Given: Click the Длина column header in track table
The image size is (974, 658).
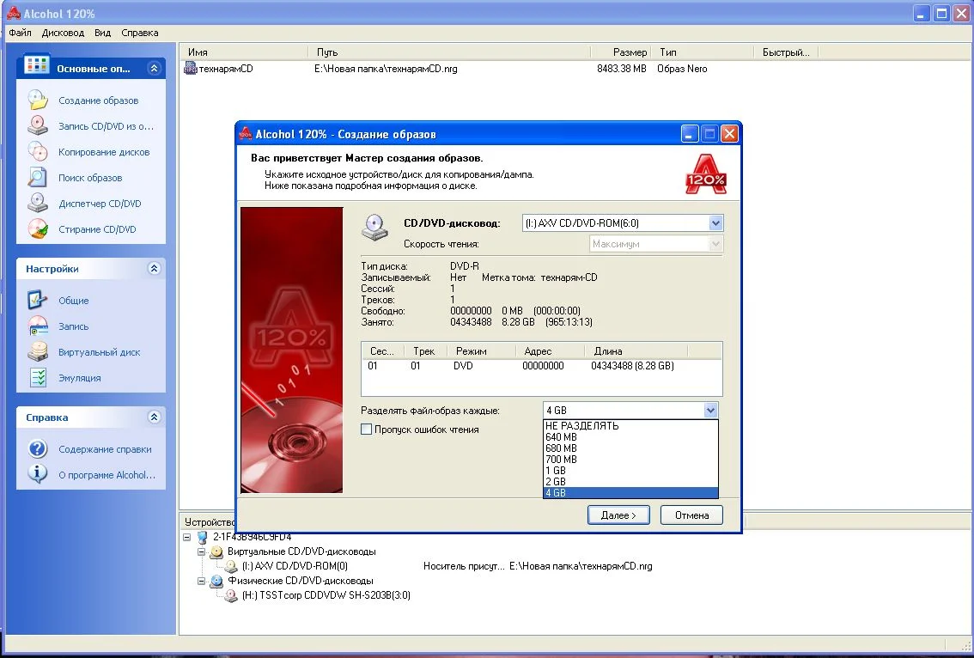Looking at the screenshot, I should (636, 351).
